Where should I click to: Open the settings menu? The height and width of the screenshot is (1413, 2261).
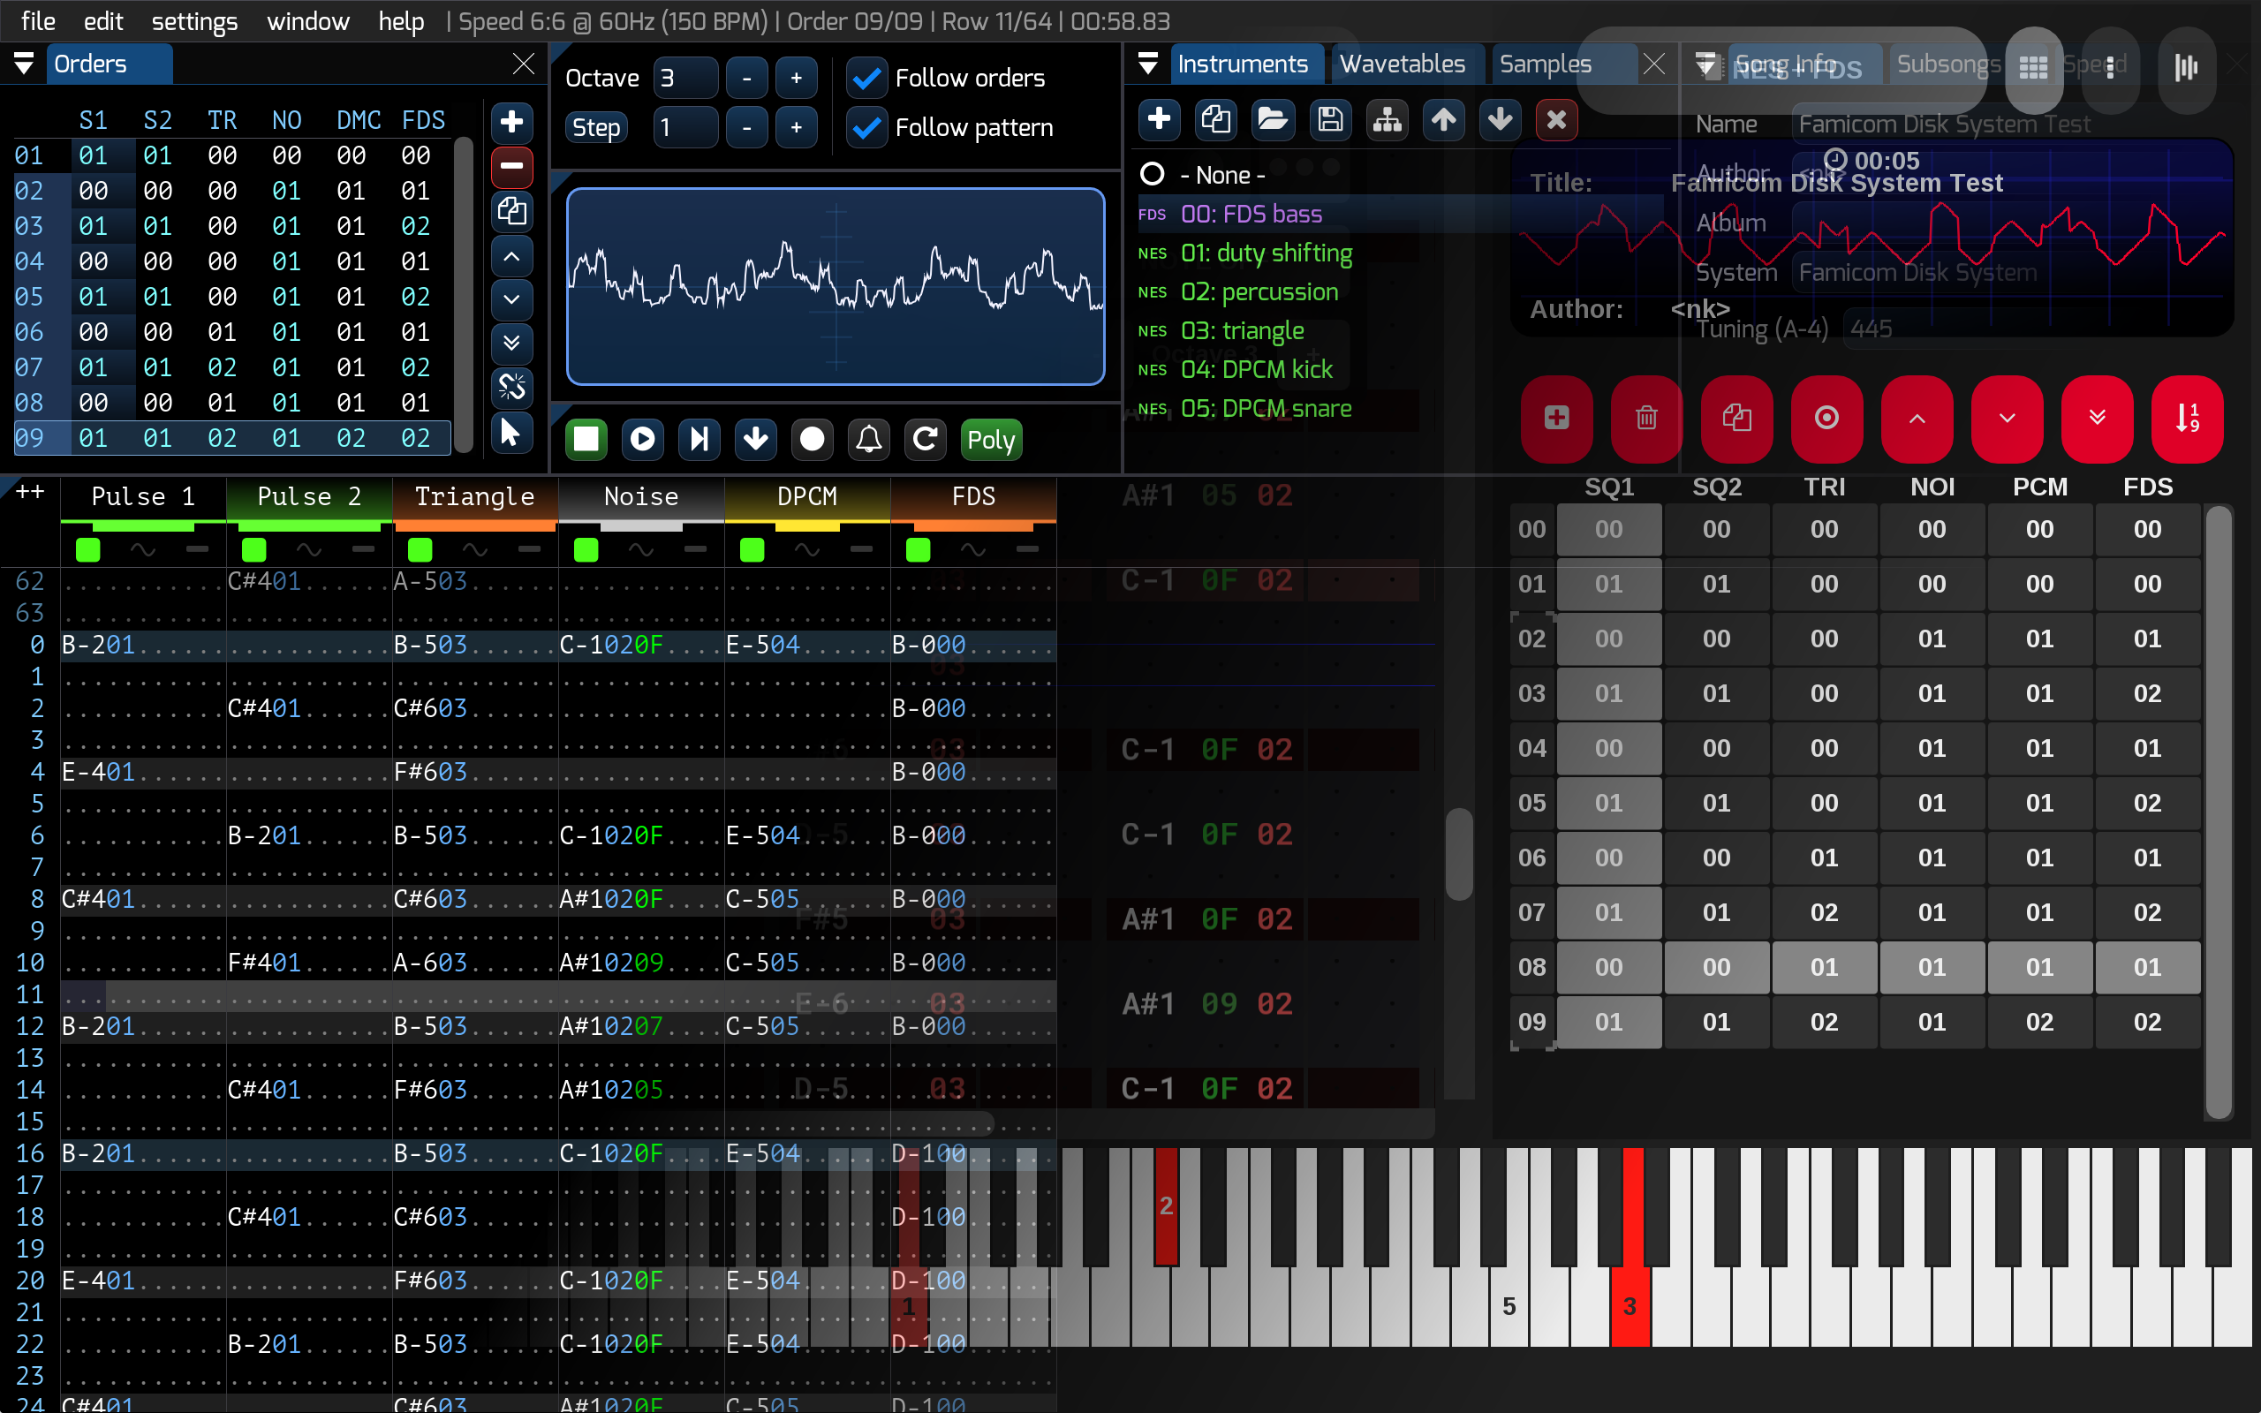click(x=193, y=20)
